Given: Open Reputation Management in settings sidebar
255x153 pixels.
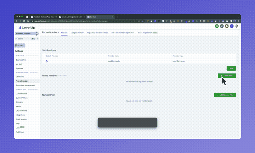Looking at the screenshot, I should point(25,85).
